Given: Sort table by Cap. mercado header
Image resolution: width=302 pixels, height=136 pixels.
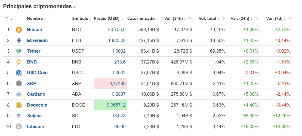Looking at the screenshot, I should click(143, 19).
